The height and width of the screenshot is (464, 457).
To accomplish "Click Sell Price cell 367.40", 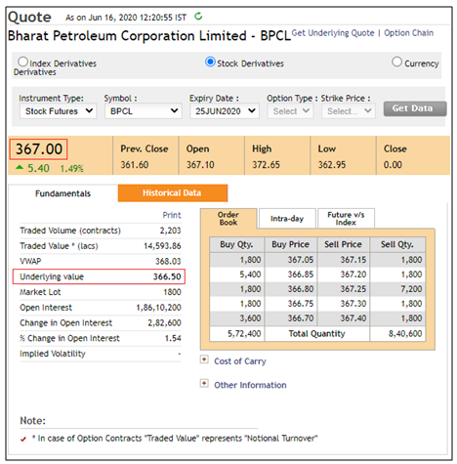I will pos(353,317).
